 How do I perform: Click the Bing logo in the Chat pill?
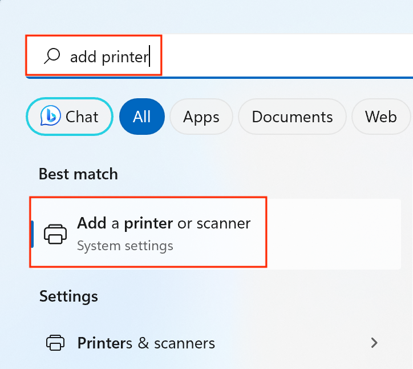click(x=51, y=117)
